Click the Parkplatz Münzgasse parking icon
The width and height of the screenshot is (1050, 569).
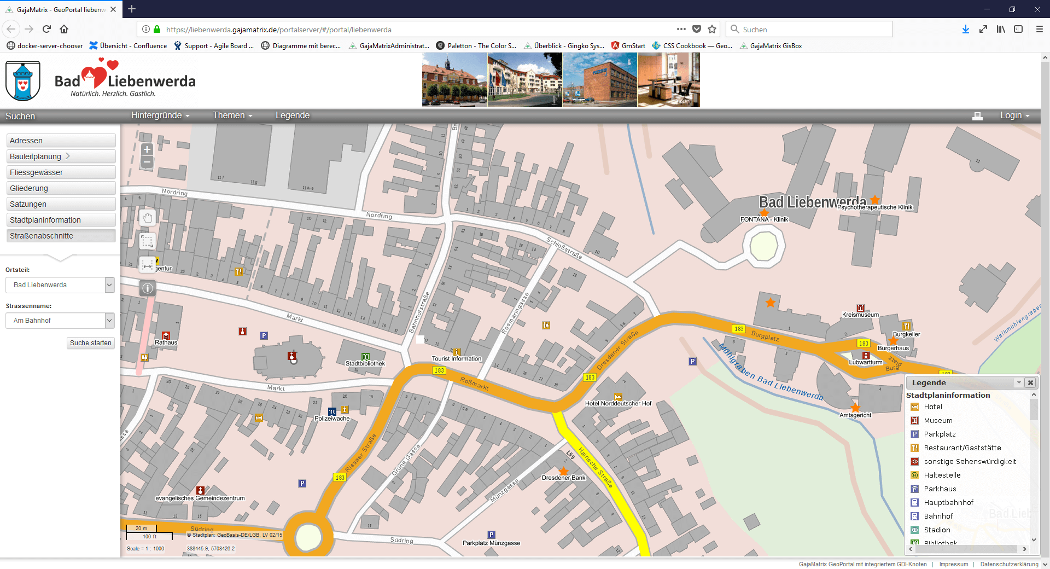[491, 535]
